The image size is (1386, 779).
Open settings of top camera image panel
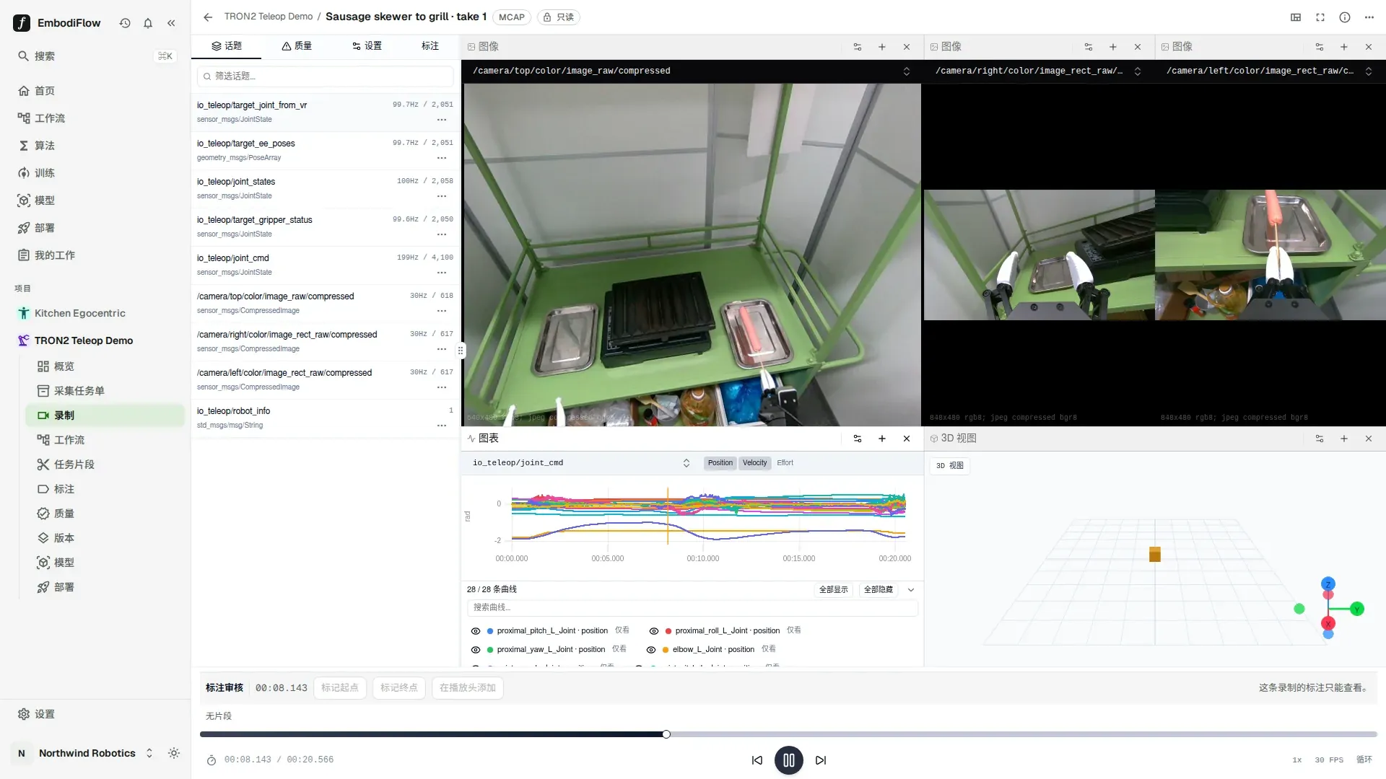coord(858,47)
